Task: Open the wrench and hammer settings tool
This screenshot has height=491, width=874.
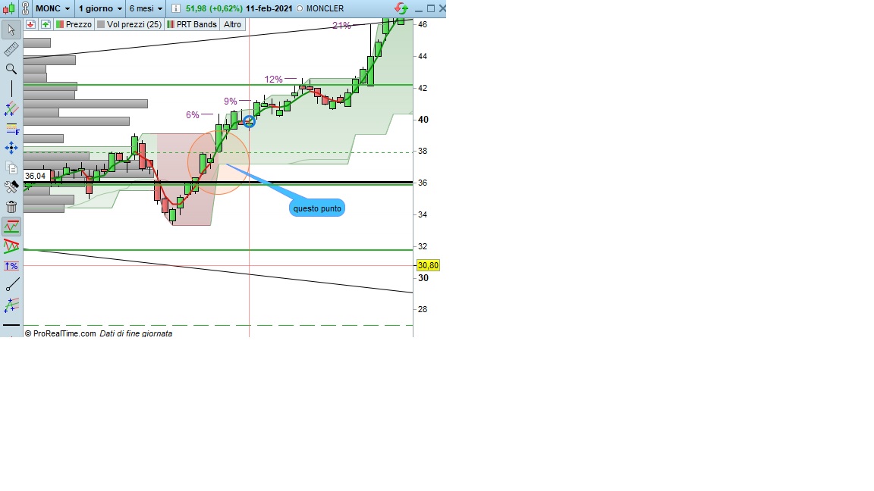Action: tap(11, 187)
